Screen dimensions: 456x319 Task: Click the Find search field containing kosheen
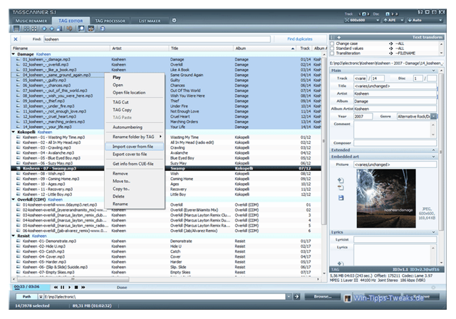(157, 39)
